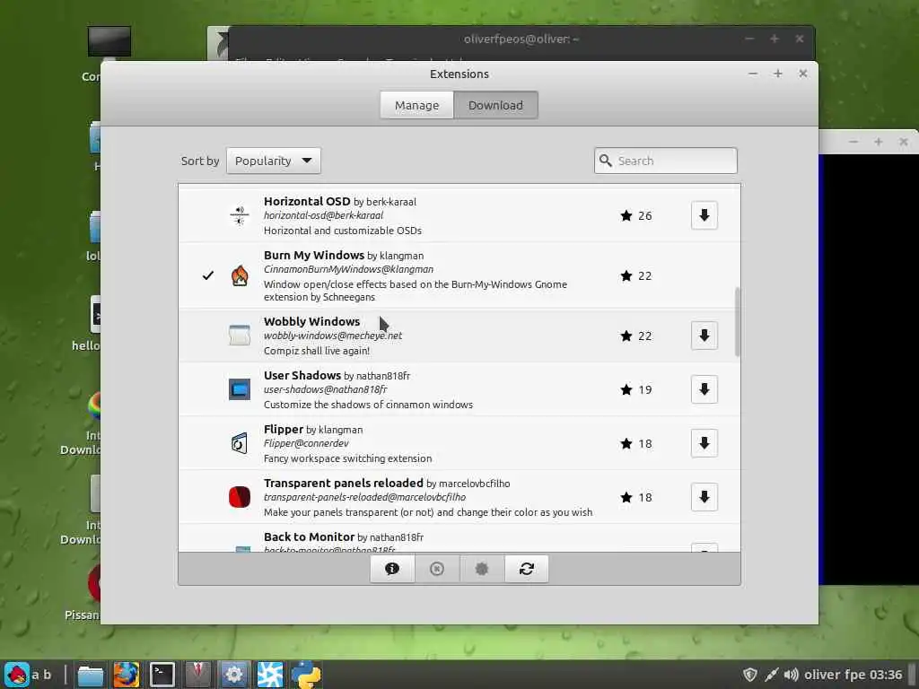Viewport: 919px width, 689px height.
Task: Click the search magnifier icon
Action: pos(606,161)
